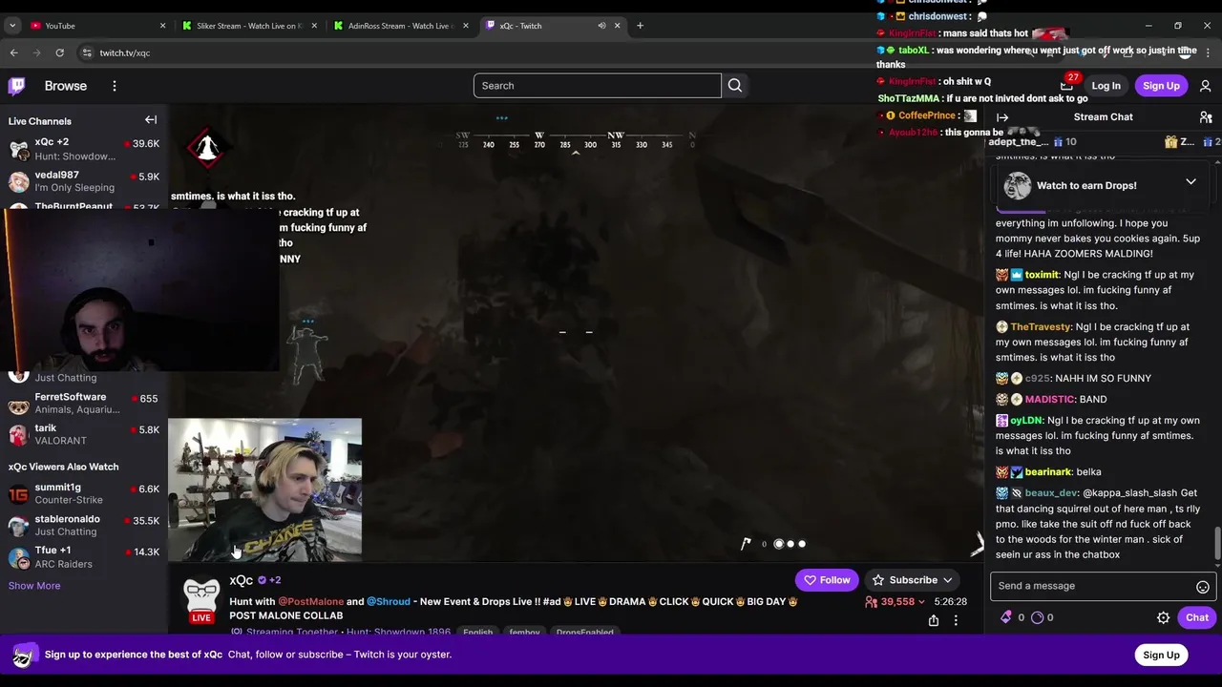
Task: Focus the Twitch Search field
Action: coord(598,86)
